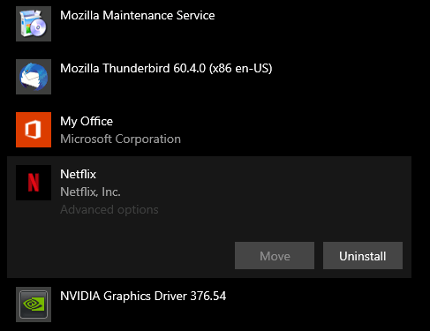Expand the My Office row via blank area

tap(294, 130)
